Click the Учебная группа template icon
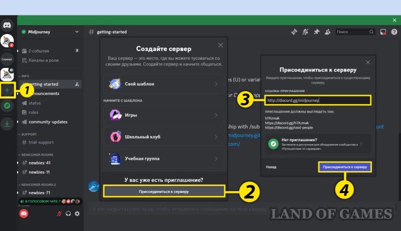401x231 pixels. click(x=115, y=158)
